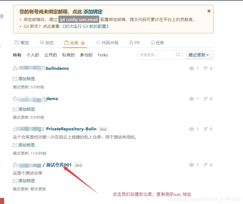This screenshot has width=243, height=204.
Task: Filter repositories by 私有的
Action: pyautogui.click(x=68, y=55)
